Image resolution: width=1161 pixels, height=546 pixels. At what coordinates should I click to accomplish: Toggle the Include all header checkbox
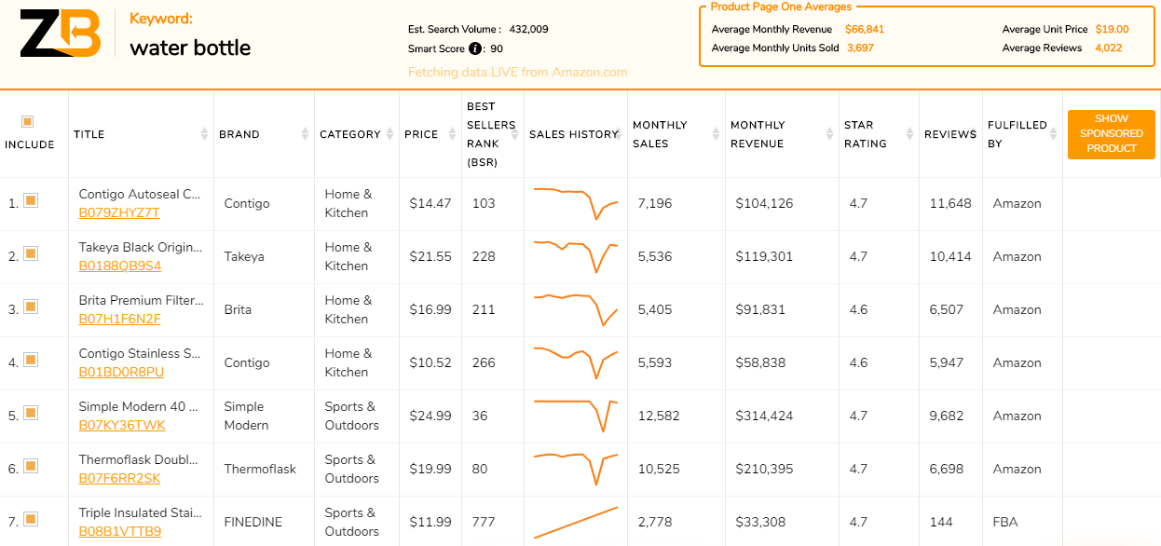[28, 121]
